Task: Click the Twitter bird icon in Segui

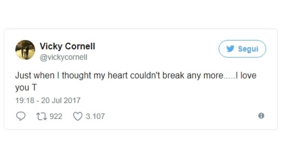Action: pyautogui.click(x=230, y=49)
